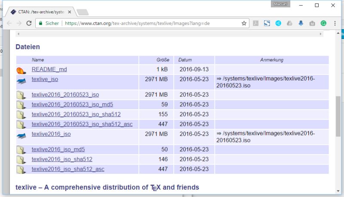Click the browser forward arrow
344x197 pixels.
[19, 23]
